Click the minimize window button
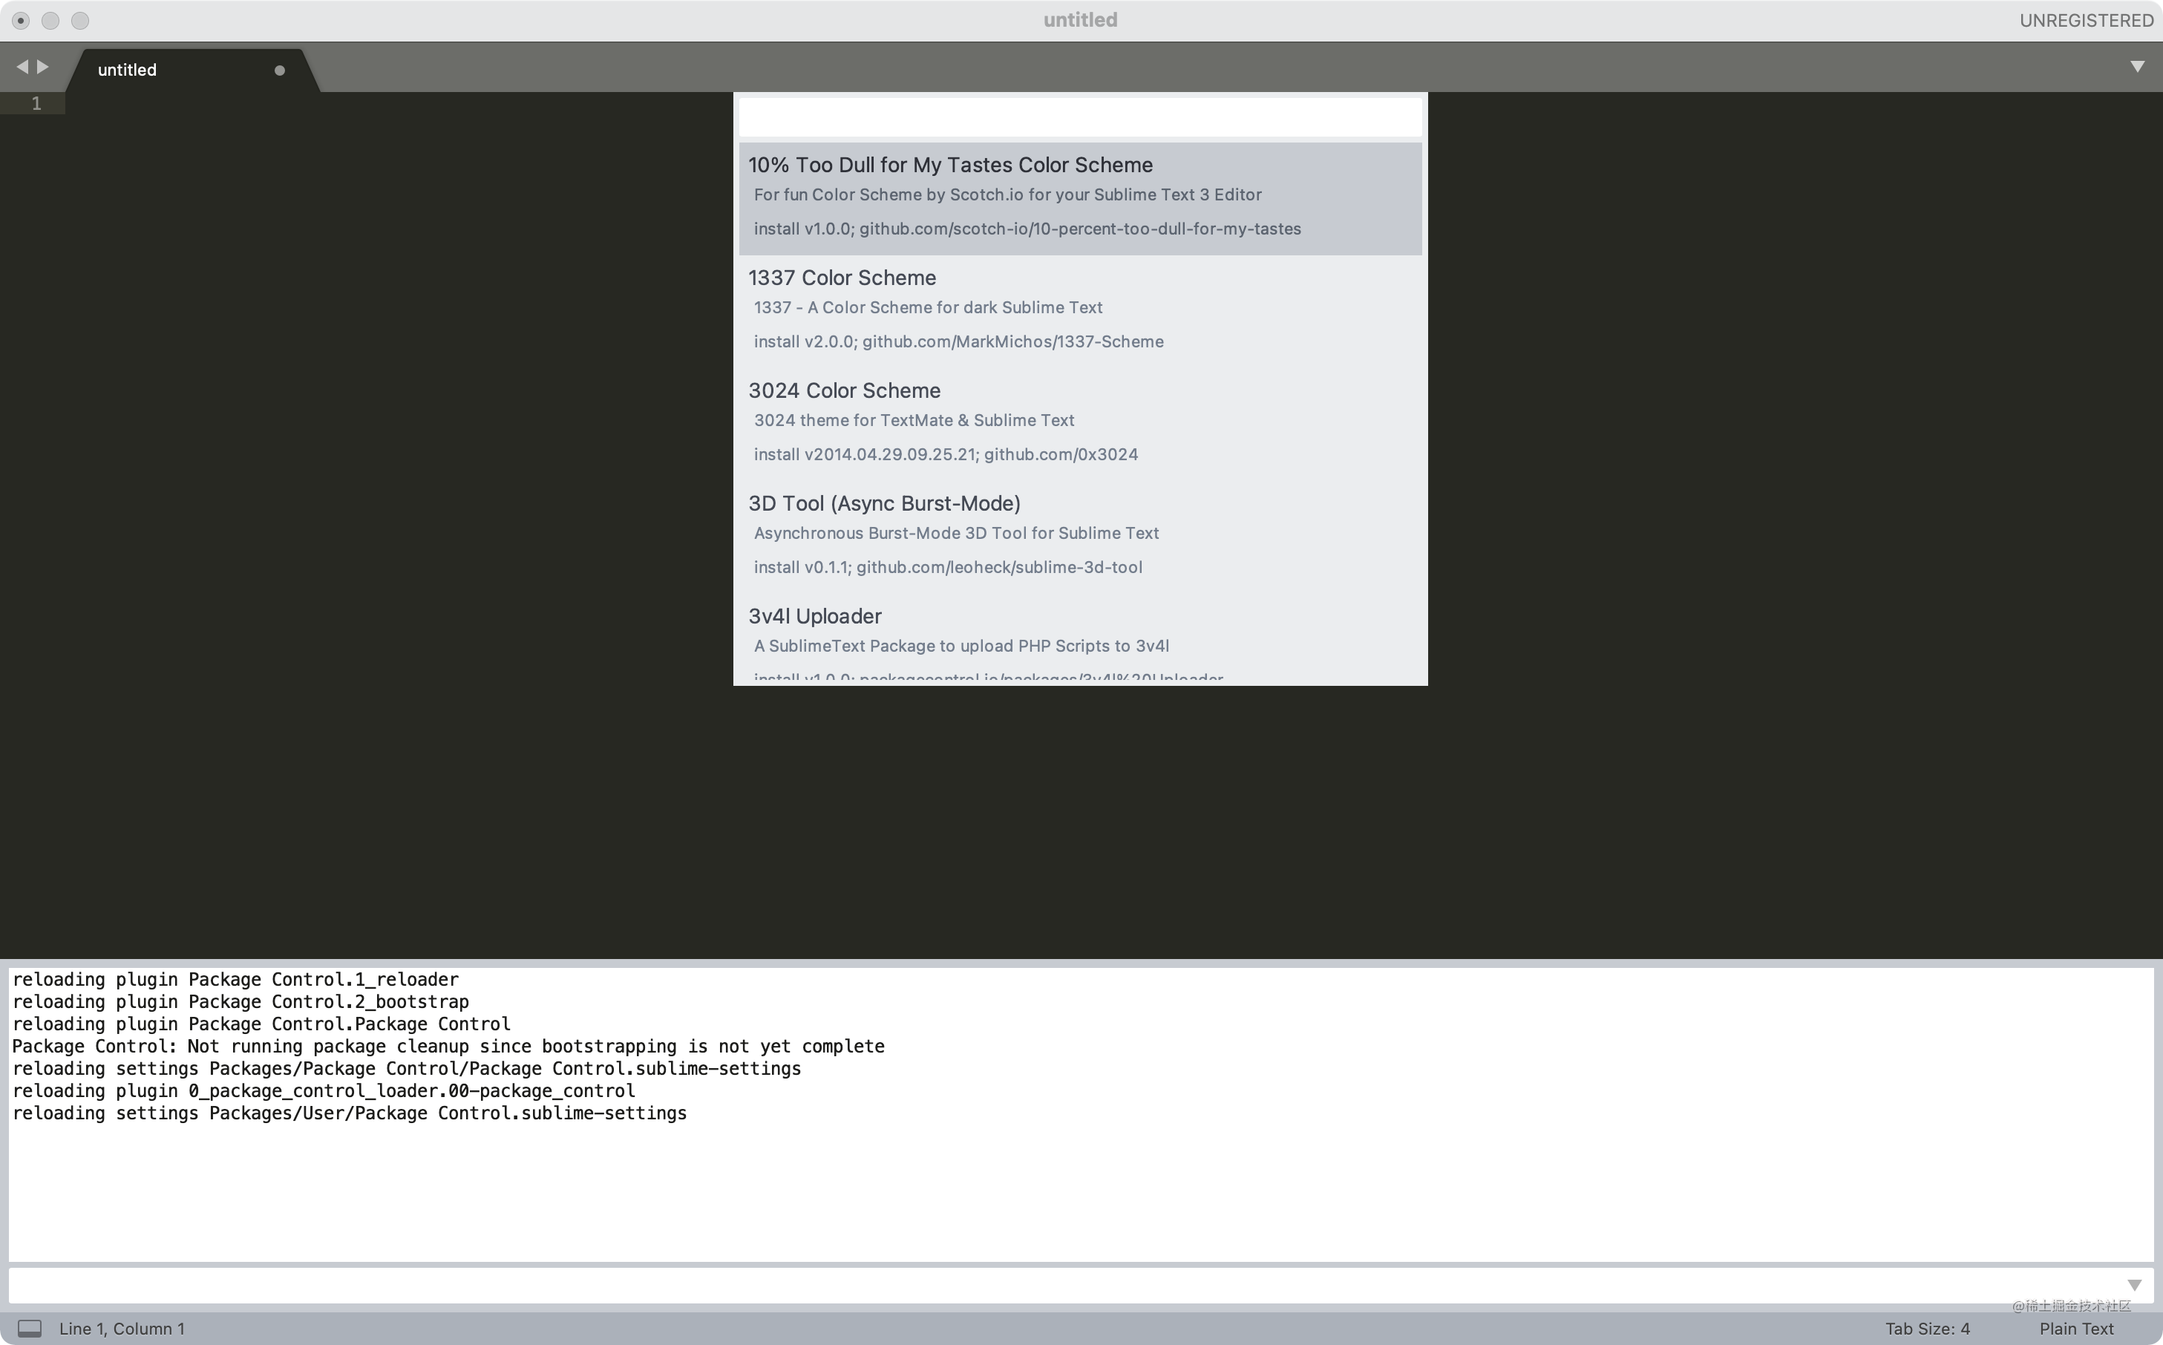 coord(50,21)
